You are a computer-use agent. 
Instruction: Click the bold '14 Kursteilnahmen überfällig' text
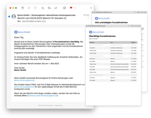pyautogui.click(x=66, y=42)
